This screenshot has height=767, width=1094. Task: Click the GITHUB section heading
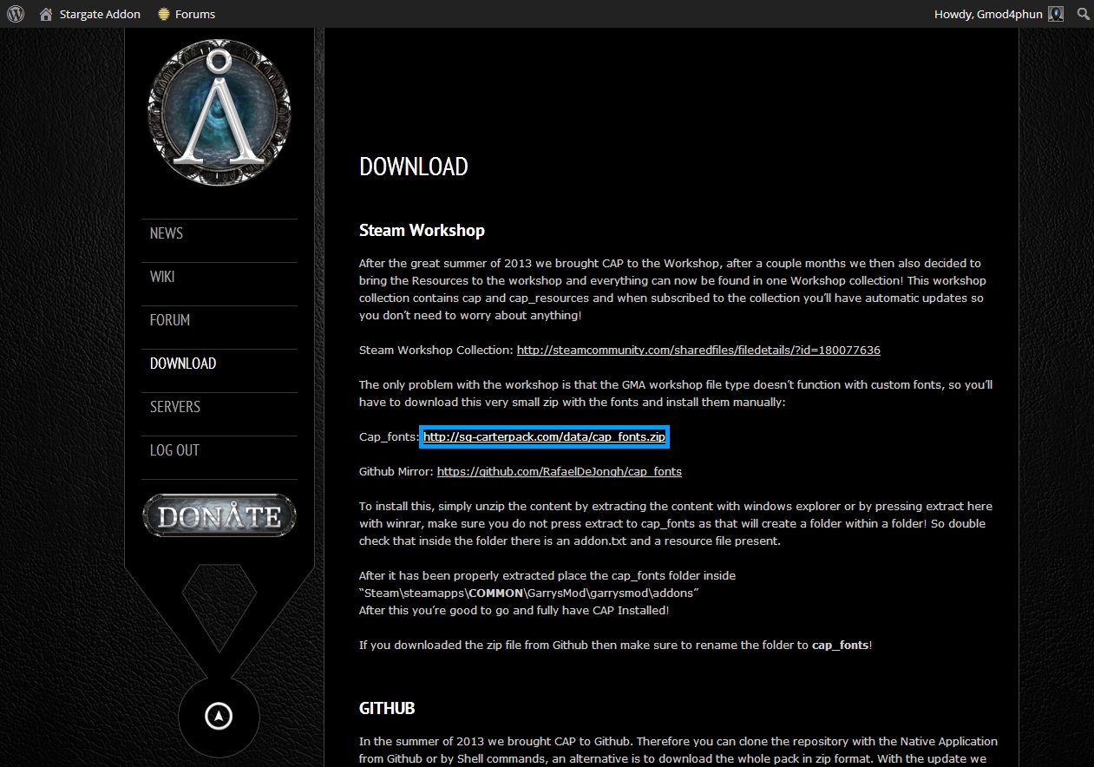click(x=387, y=708)
